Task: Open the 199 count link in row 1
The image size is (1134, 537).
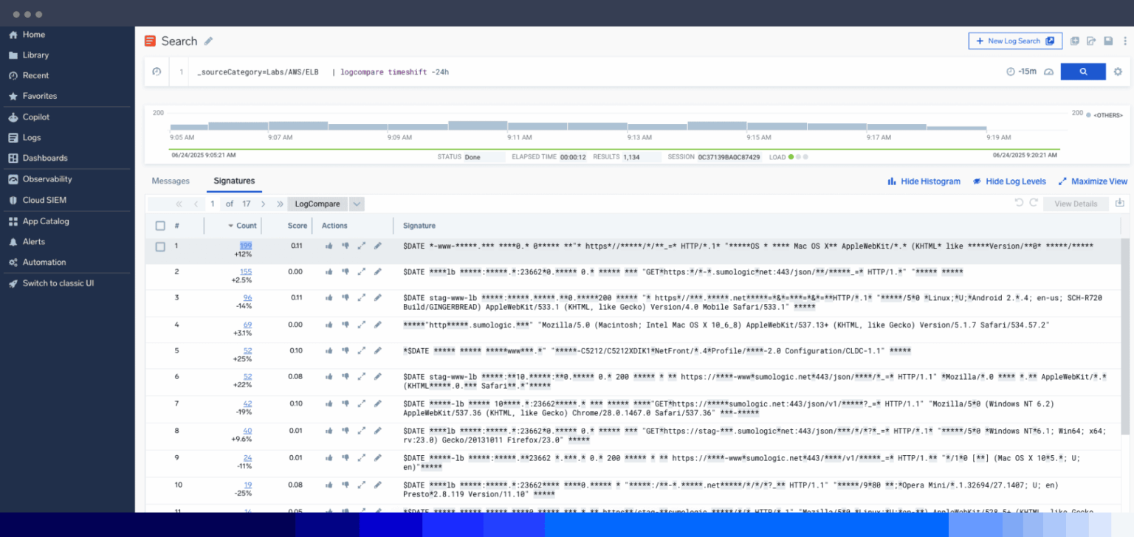Action: (246, 246)
